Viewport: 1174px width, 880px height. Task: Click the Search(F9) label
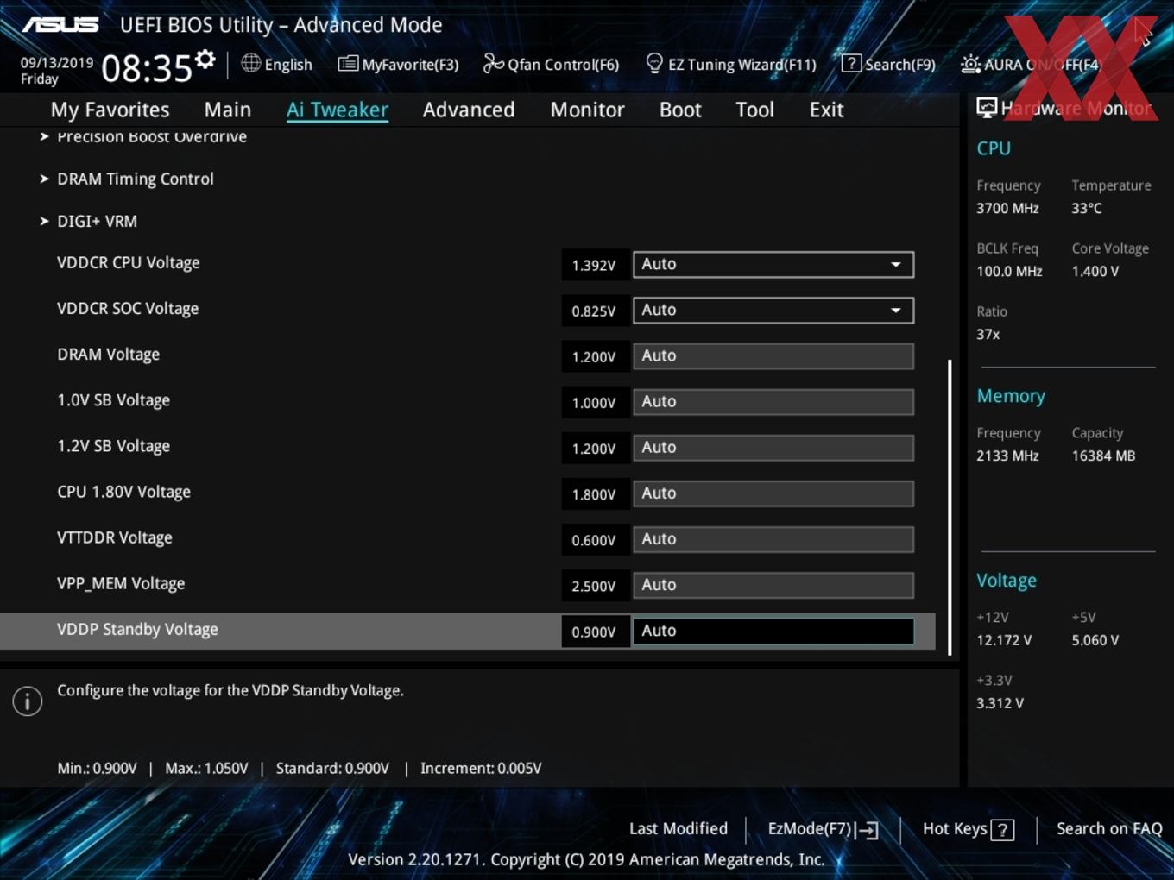click(x=900, y=65)
